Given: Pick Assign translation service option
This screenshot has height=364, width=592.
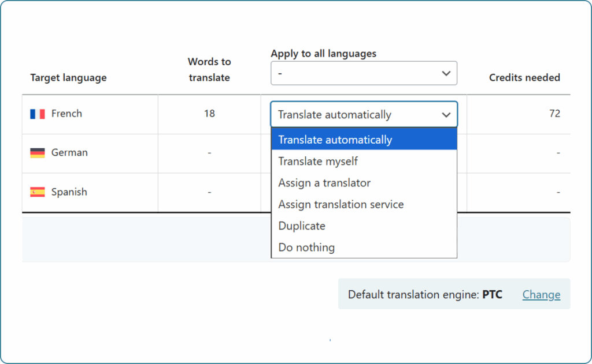Looking at the screenshot, I should (341, 204).
